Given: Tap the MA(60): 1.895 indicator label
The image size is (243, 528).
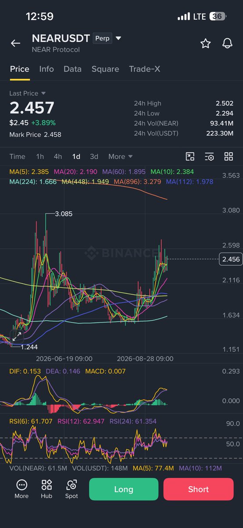Looking at the screenshot, I should coord(124,172).
